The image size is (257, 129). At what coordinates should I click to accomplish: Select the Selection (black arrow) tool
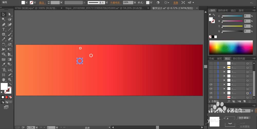pyautogui.click(x=3, y=14)
